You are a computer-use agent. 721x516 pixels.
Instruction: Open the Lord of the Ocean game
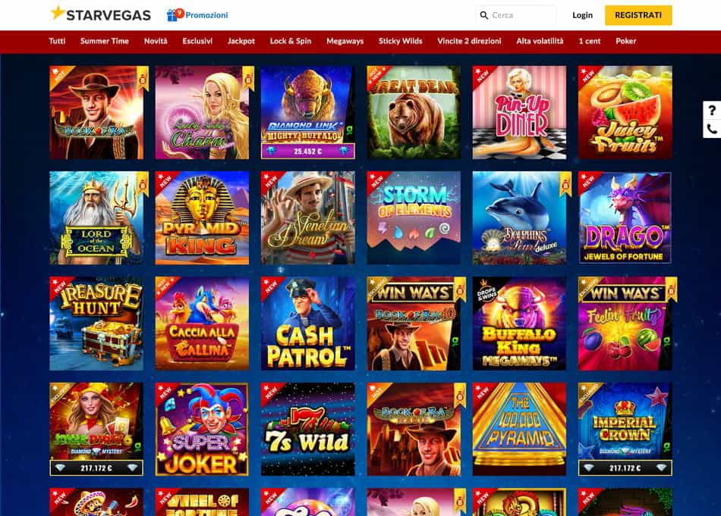click(x=96, y=218)
